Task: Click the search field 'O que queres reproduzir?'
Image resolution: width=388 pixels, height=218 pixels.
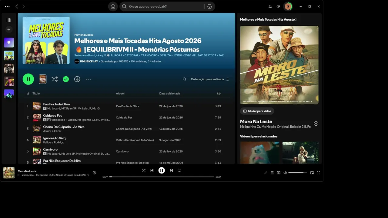Action: (162, 6)
